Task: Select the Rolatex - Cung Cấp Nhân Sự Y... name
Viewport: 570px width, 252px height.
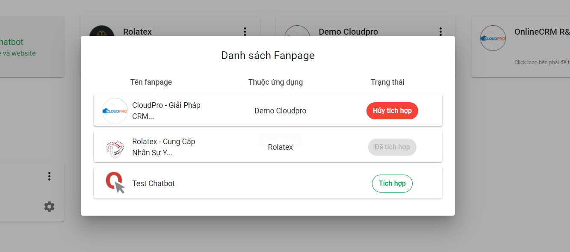Action: (164, 147)
